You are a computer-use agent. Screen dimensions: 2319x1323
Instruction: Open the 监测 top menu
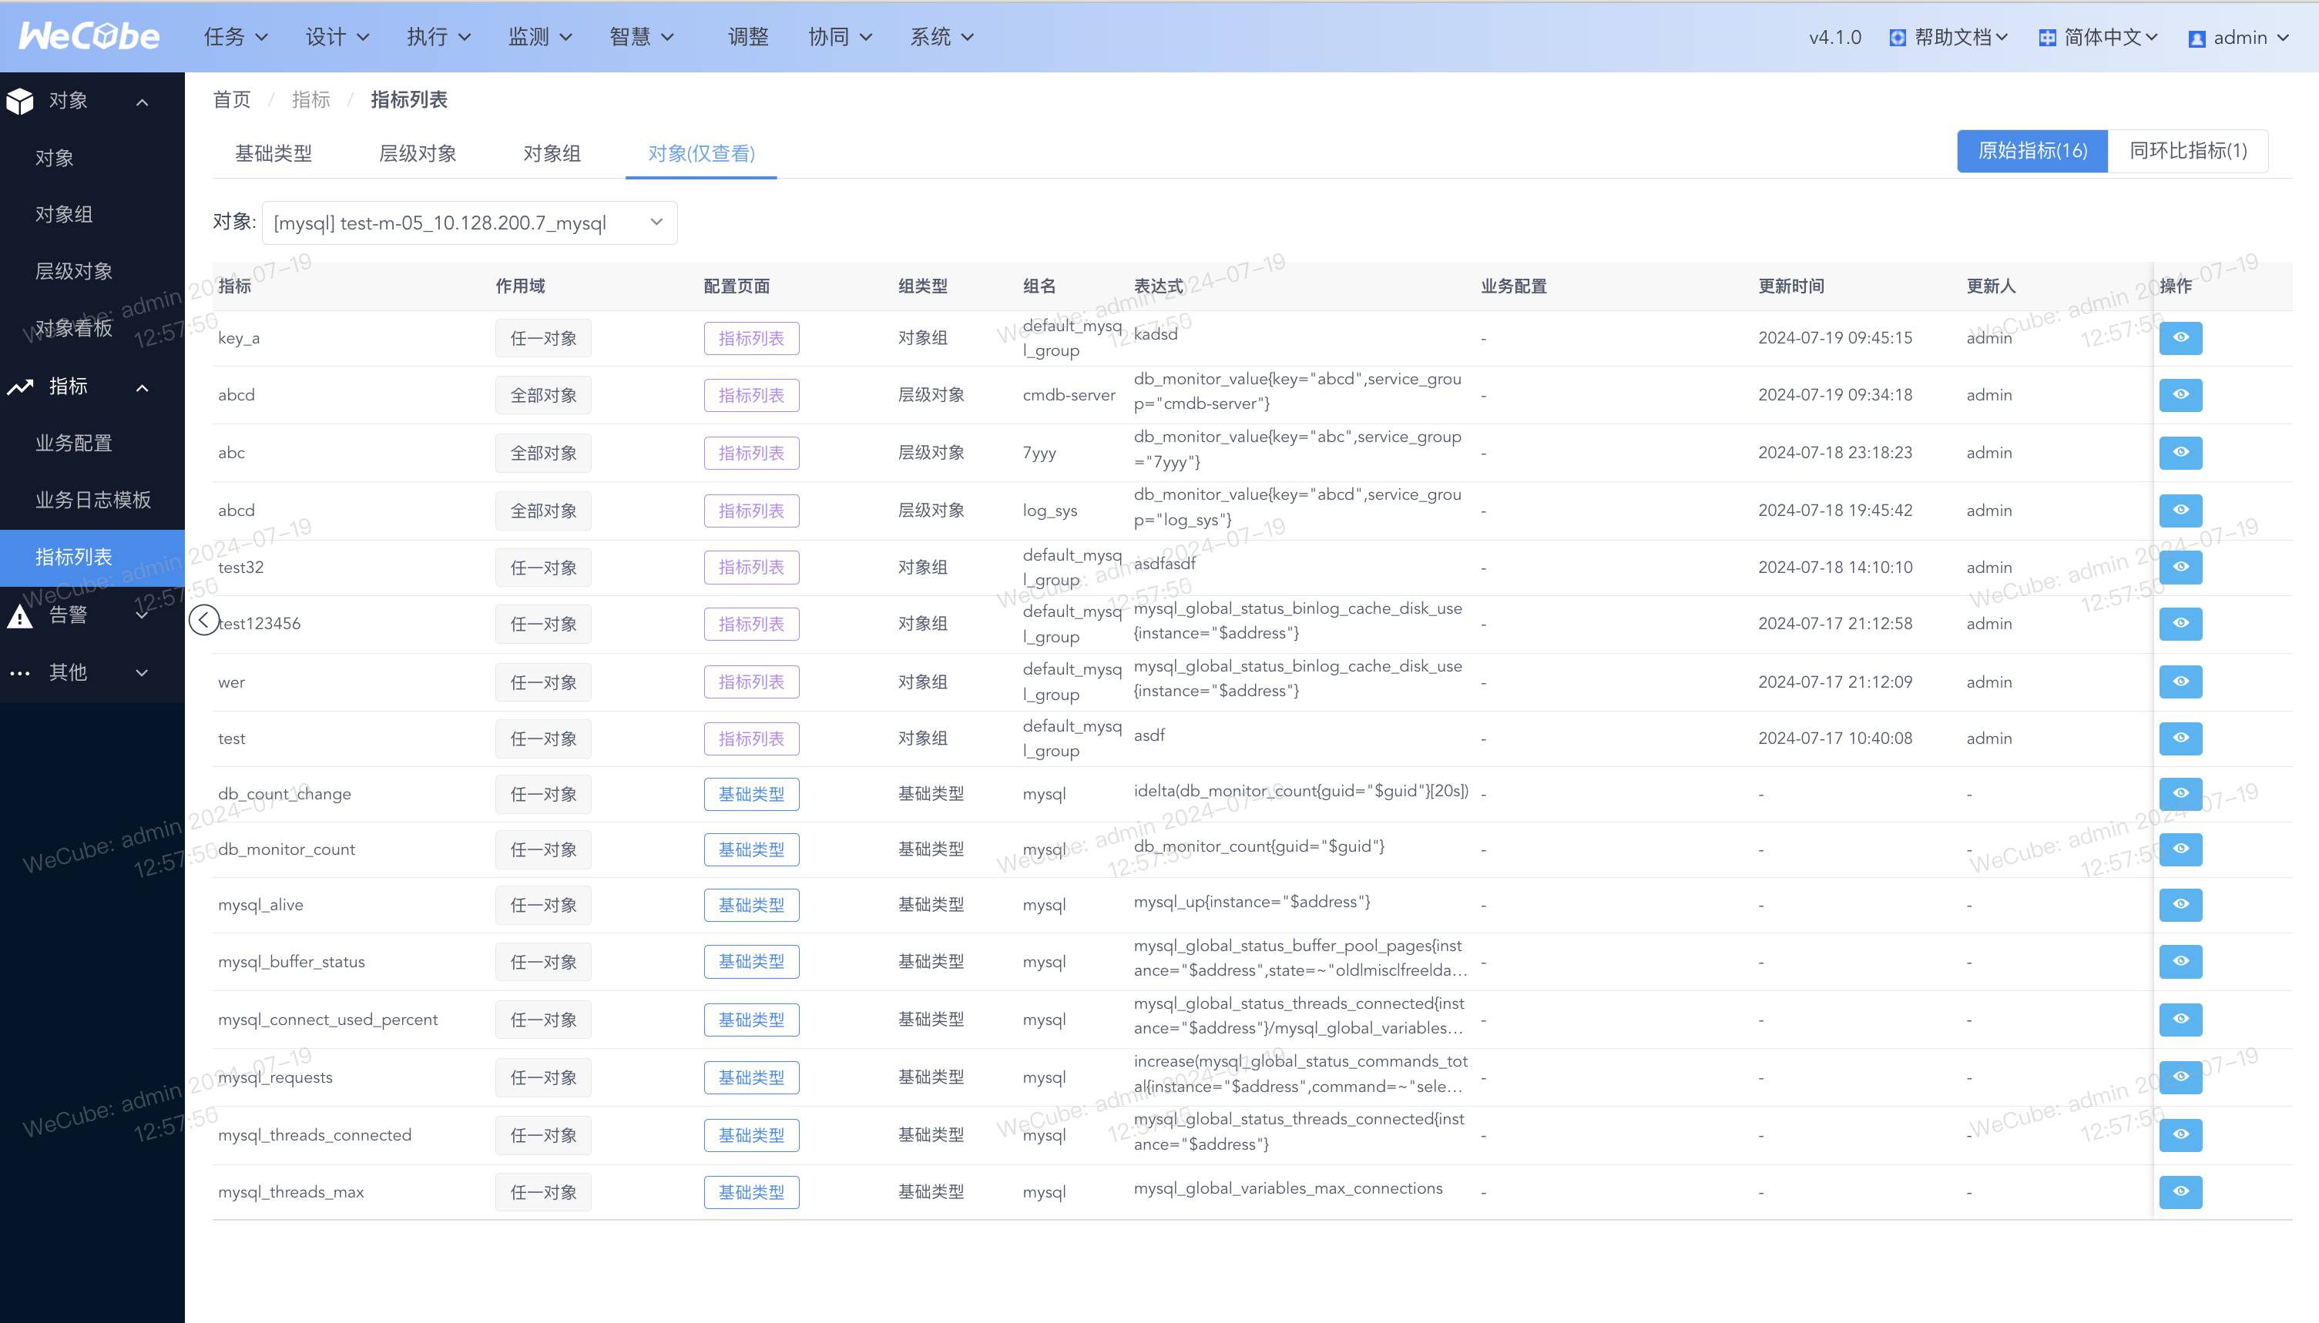pyautogui.click(x=540, y=37)
